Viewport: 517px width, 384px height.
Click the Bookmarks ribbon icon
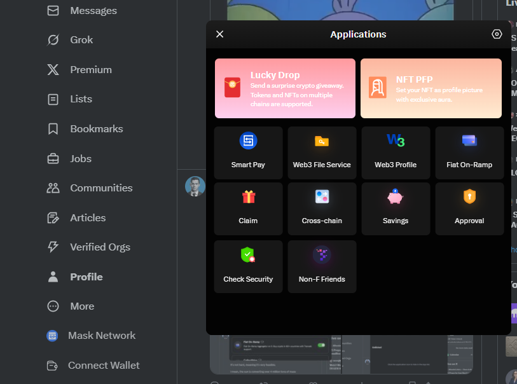[53, 129]
